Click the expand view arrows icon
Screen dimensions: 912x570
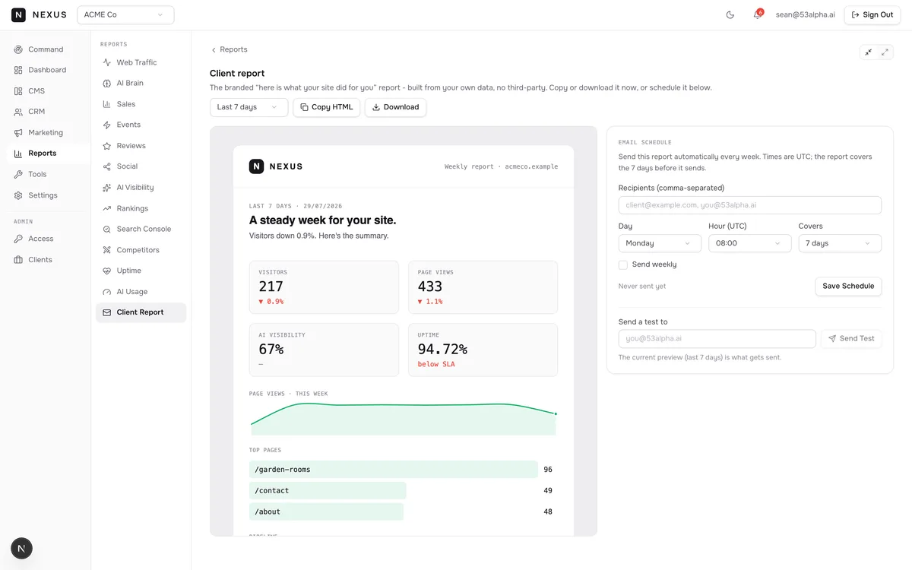click(885, 52)
